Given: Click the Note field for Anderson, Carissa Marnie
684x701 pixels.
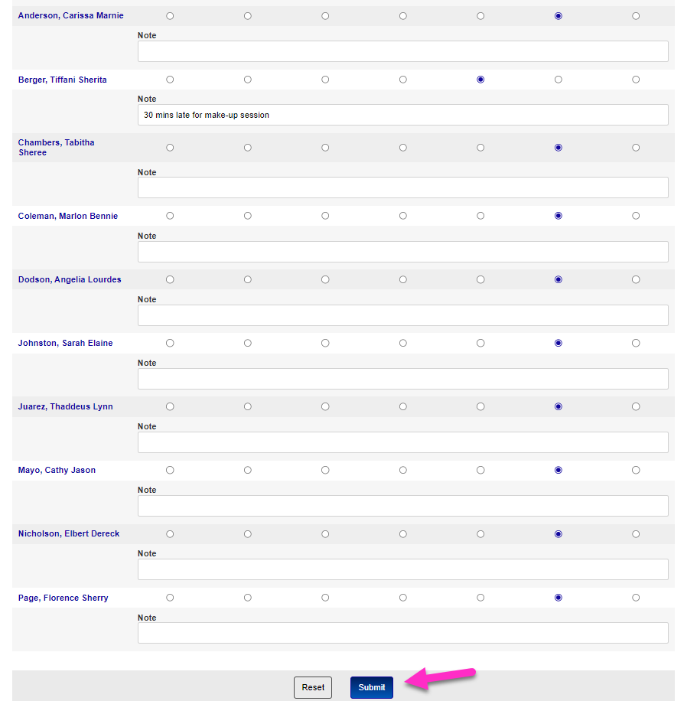Looking at the screenshot, I should (402, 51).
